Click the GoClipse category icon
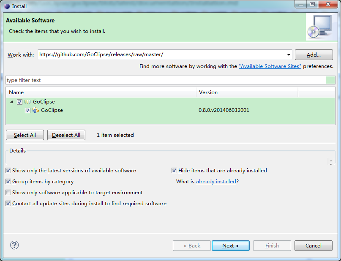This screenshot has height=261, width=341. tap(27, 102)
